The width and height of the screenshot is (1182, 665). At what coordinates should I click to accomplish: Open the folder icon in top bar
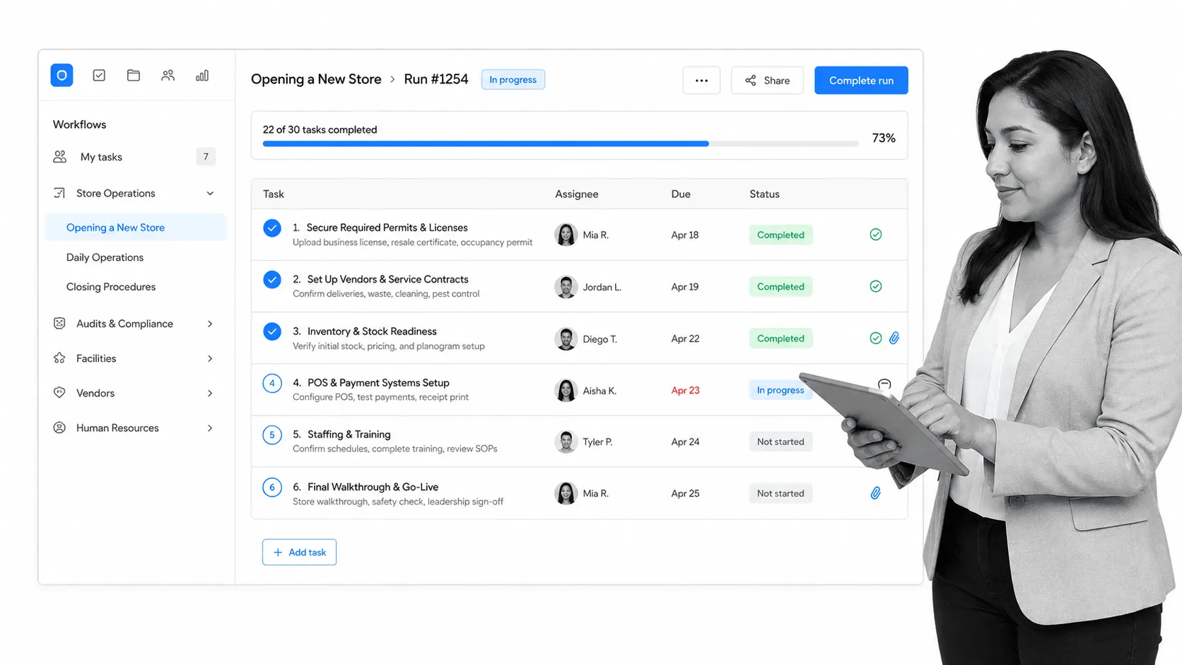tap(134, 75)
